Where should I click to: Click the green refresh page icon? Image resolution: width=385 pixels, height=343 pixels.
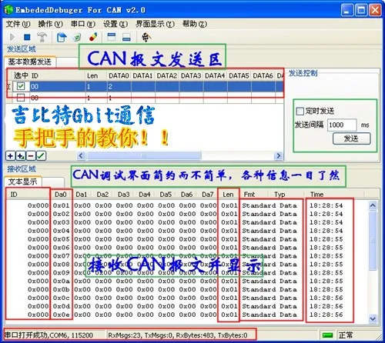[77, 38]
